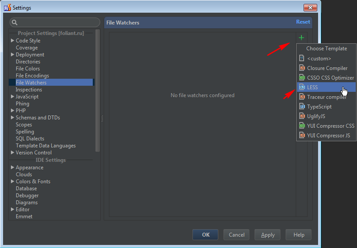The image size is (357, 248).
Task: Expand the Version Control node
Action: (13, 153)
